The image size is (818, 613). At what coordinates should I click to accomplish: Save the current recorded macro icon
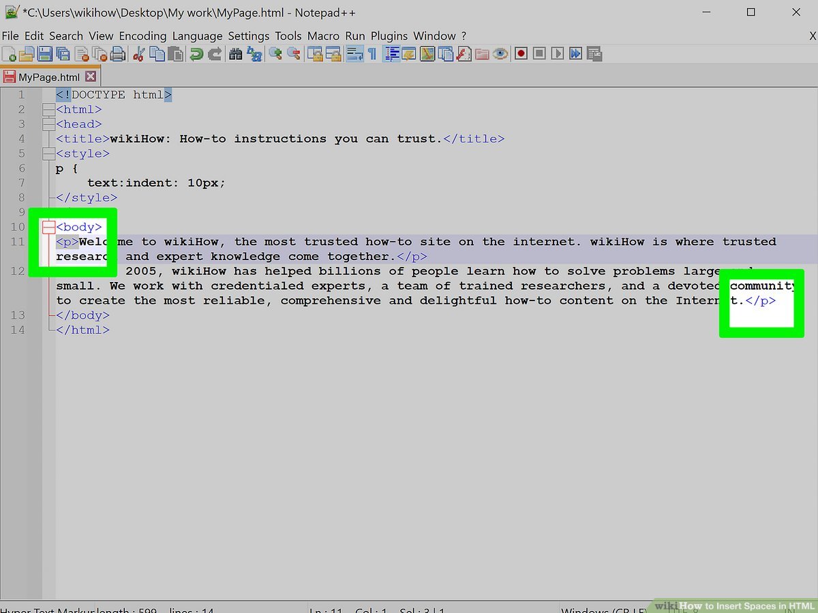point(594,54)
